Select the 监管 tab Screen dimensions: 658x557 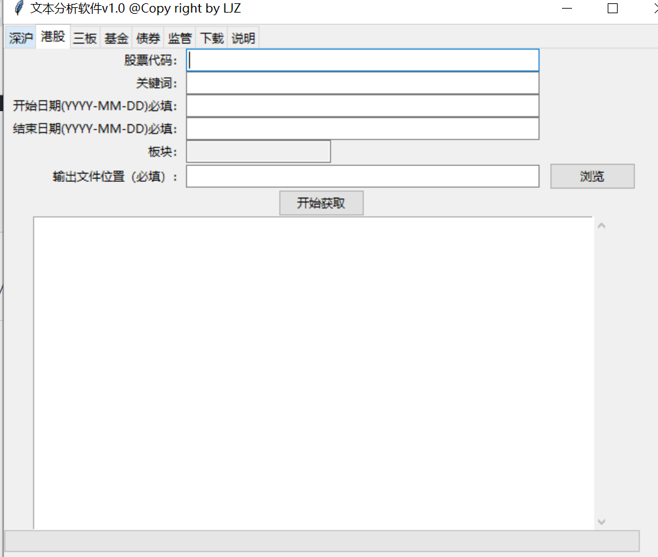[x=179, y=38]
